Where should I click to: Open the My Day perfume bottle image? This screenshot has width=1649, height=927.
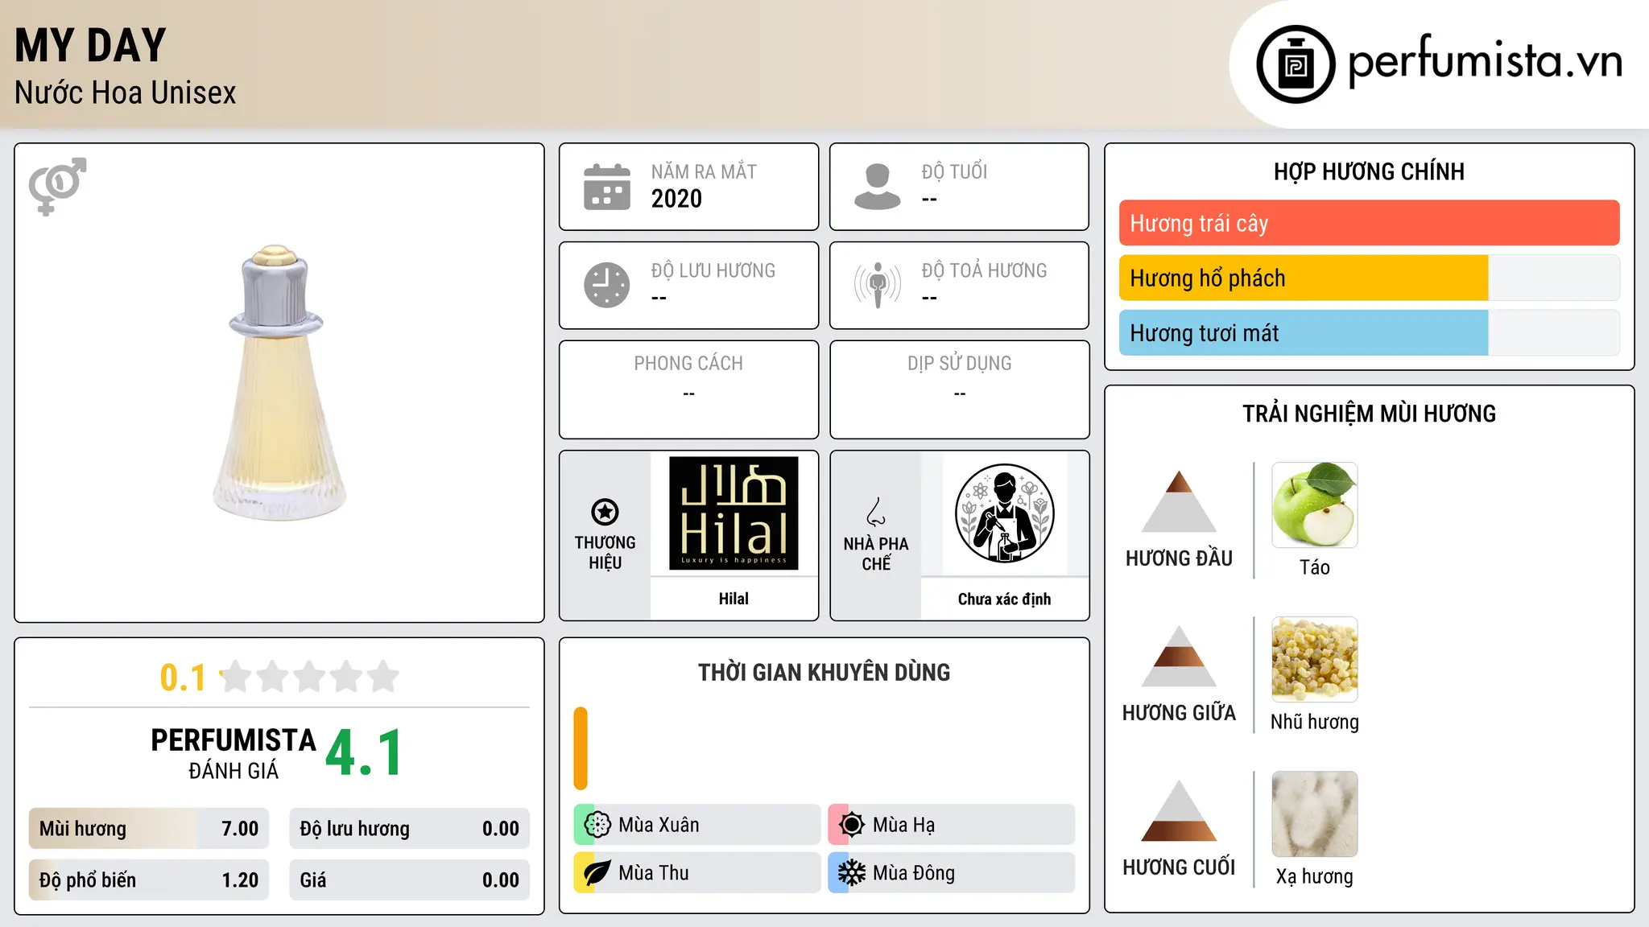[279, 383]
